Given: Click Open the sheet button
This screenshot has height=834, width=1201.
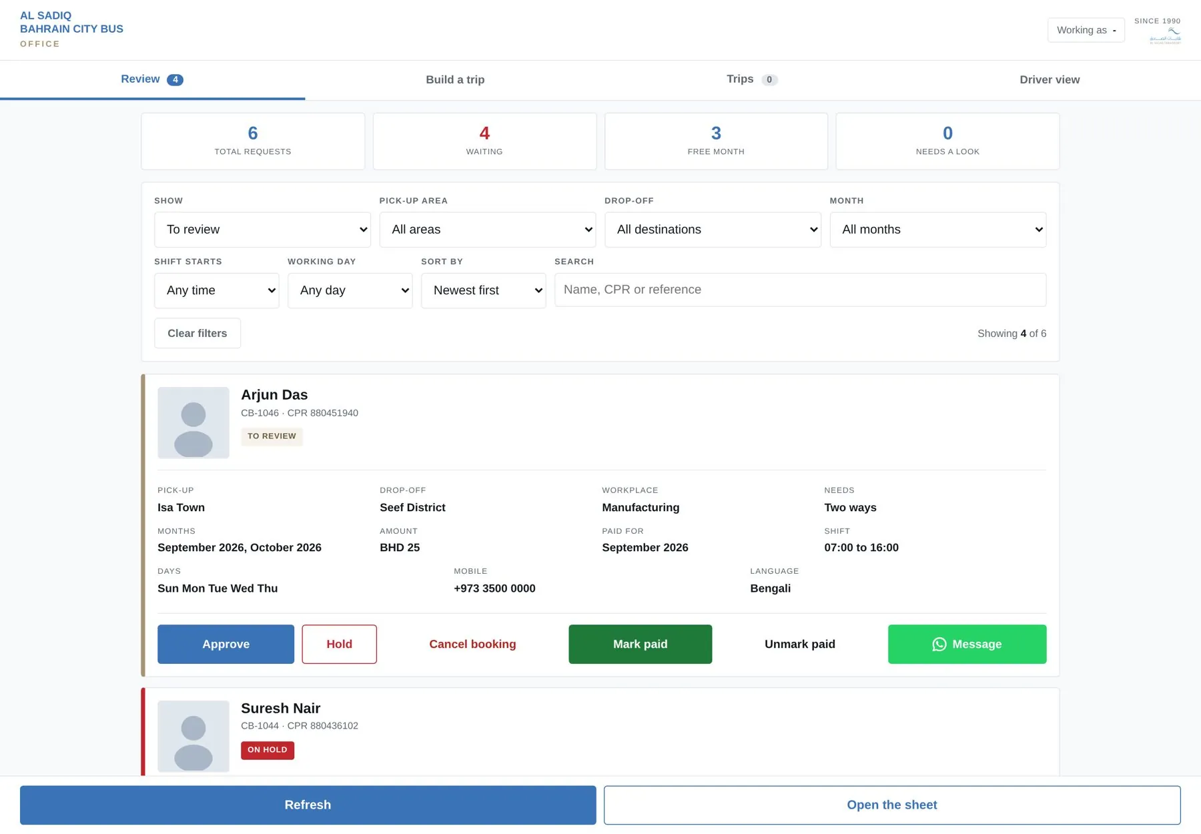Looking at the screenshot, I should pyautogui.click(x=892, y=805).
